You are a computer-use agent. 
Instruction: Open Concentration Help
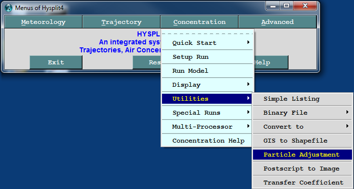207,141
